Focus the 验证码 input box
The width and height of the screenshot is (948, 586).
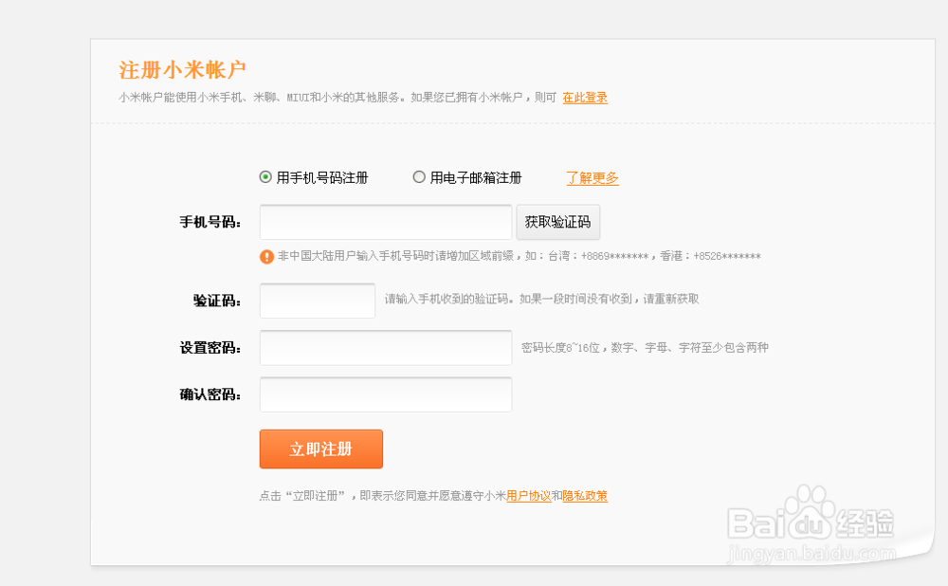pos(318,301)
